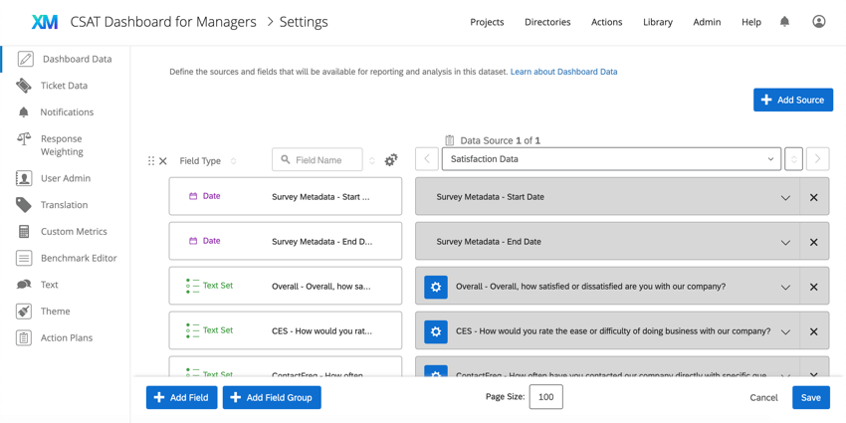Click the Text speech bubbles icon
846x423 pixels.
coord(24,285)
